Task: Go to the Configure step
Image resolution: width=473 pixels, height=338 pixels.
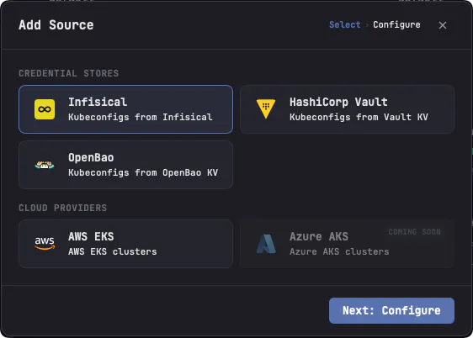Action: 396,24
